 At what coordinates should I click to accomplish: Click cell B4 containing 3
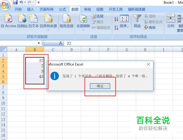pyautogui.click(x=35, y=71)
